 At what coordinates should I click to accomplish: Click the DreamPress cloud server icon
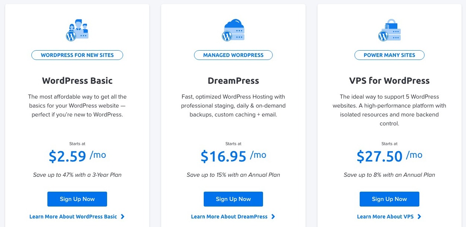233,30
